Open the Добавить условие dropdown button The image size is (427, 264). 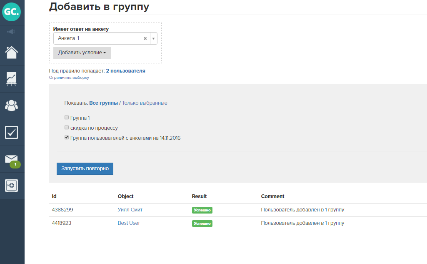pos(82,53)
